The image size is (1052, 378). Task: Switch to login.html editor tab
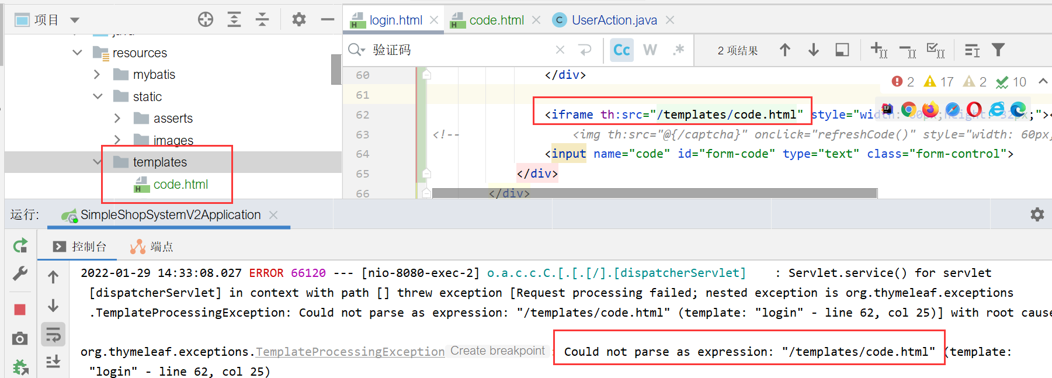tap(395, 20)
